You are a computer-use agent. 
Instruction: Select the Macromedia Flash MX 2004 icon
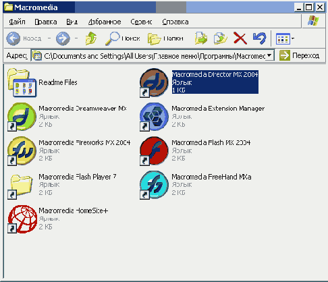(154, 151)
